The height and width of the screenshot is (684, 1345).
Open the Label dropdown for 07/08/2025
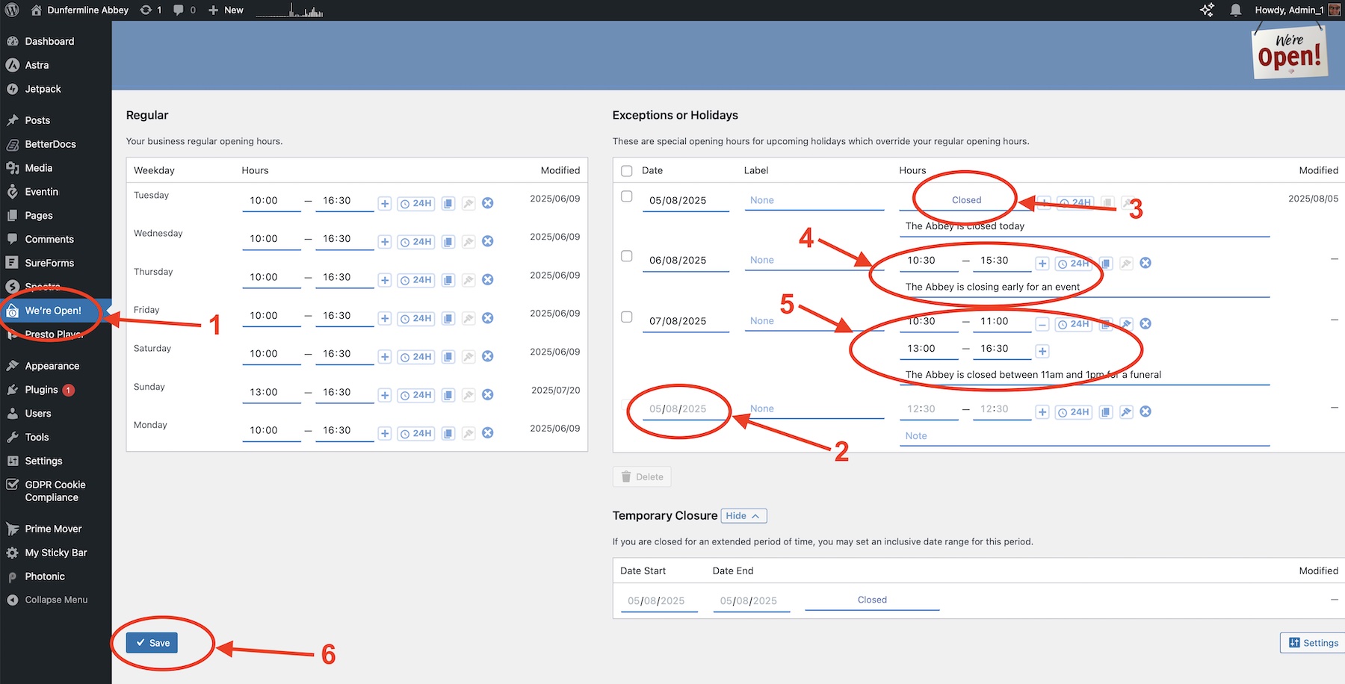pos(814,321)
